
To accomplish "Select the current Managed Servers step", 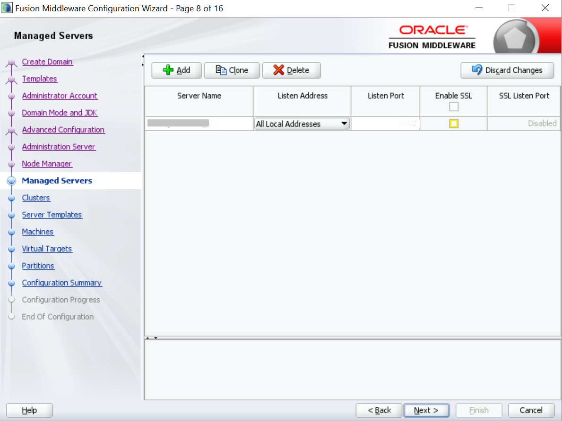I will [x=57, y=181].
